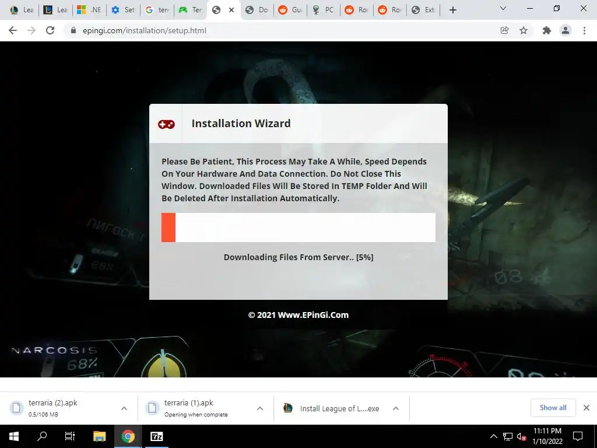597x448 pixels.
Task: Close the downloads bar
Action: 587,408
